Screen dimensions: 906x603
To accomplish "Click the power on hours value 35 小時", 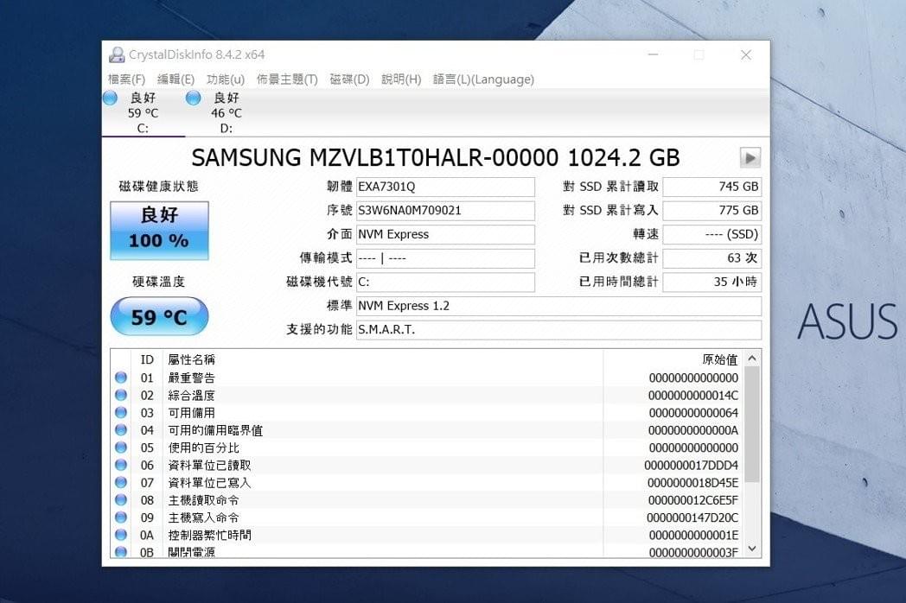I will 711,282.
